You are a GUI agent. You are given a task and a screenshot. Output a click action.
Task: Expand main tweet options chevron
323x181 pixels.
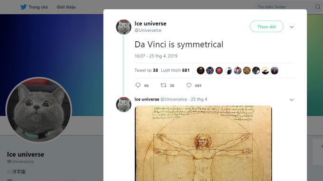point(292,27)
